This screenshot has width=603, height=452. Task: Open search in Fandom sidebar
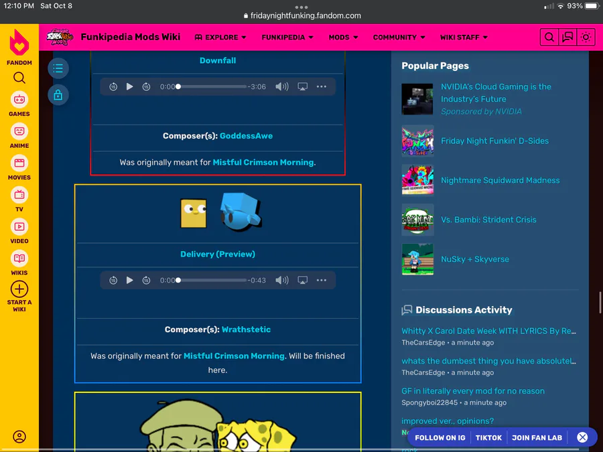pos(19,78)
